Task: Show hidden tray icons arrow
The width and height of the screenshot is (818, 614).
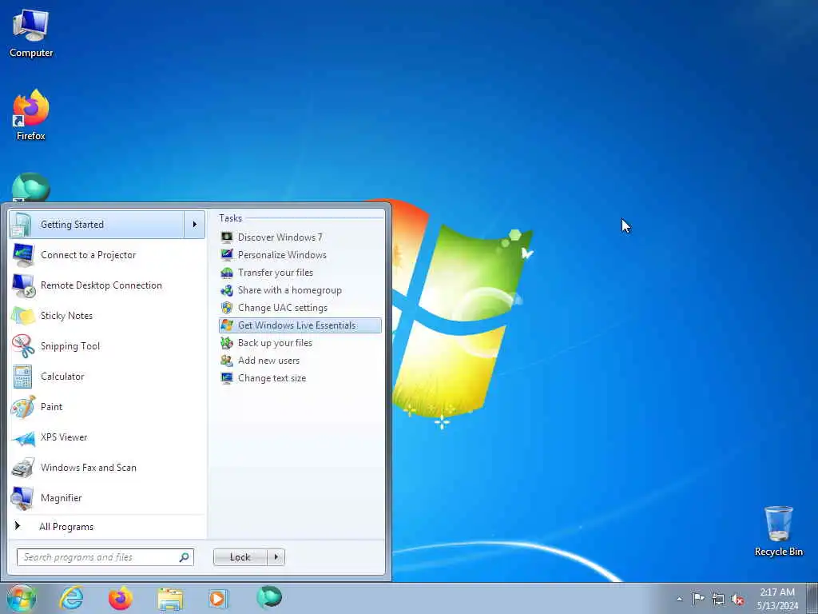Action: pyautogui.click(x=679, y=599)
